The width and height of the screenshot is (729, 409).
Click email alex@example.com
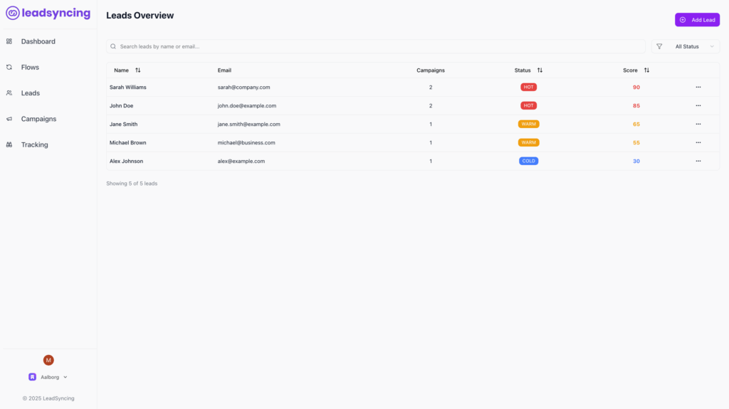(x=241, y=161)
